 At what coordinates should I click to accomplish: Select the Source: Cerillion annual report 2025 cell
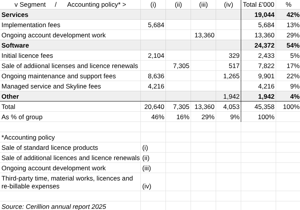[54, 206]
